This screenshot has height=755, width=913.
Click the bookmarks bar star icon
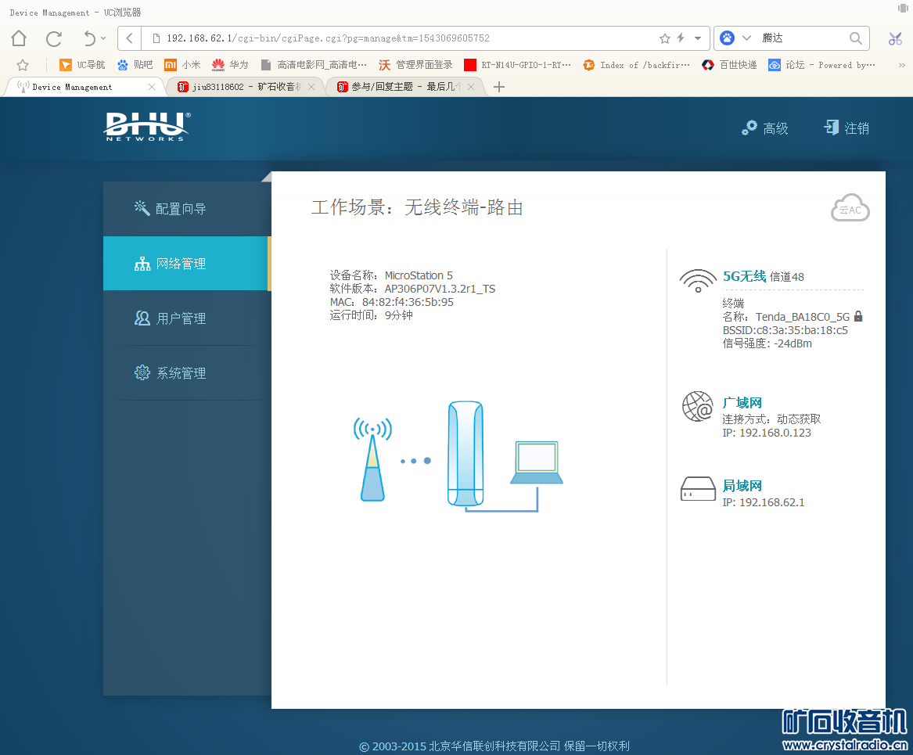pyautogui.click(x=23, y=65)
